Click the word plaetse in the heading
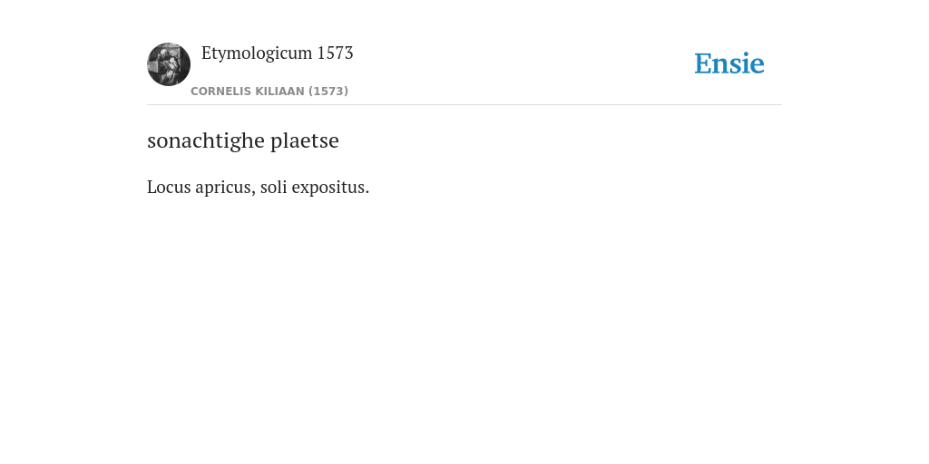The width and height of the screenshot is (929, 464). 305,140
